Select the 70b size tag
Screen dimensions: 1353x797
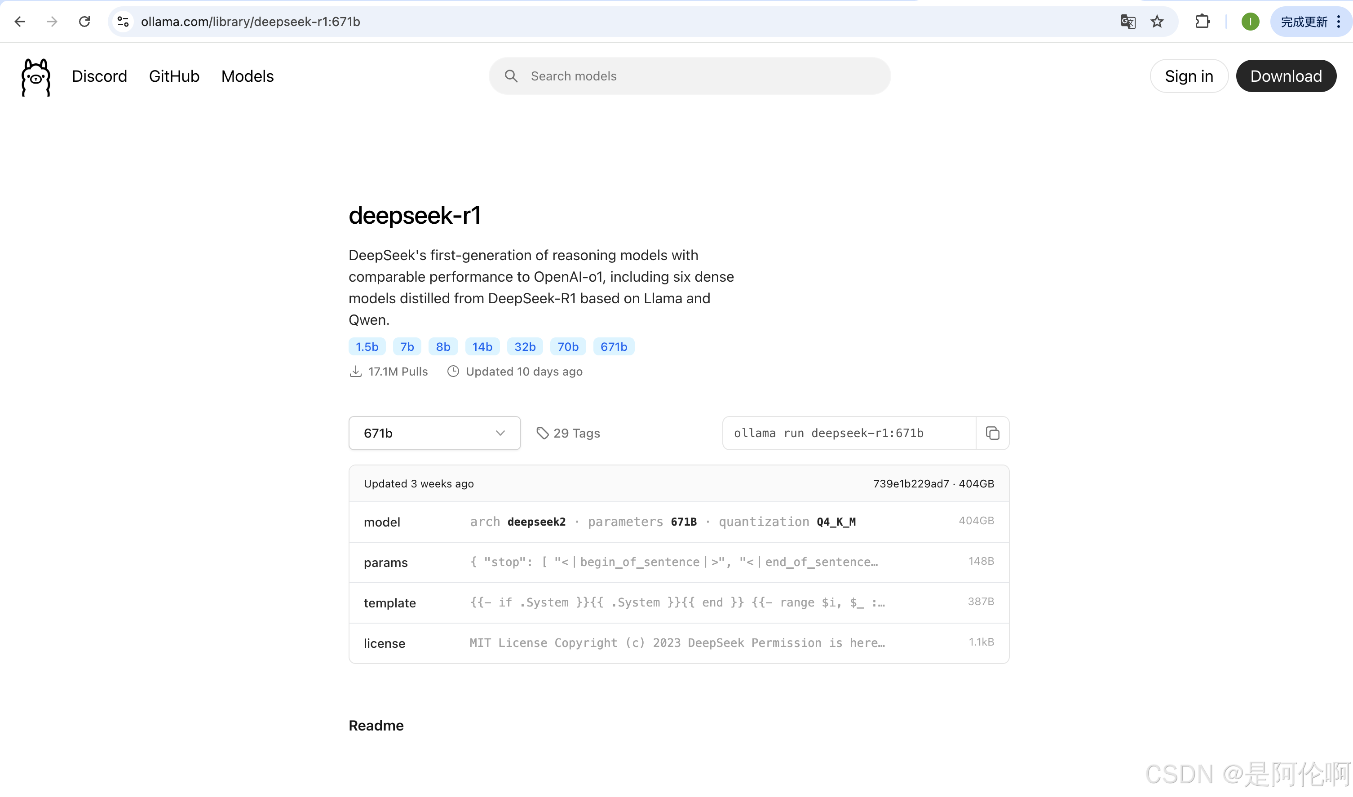click(x=567, y=347)
